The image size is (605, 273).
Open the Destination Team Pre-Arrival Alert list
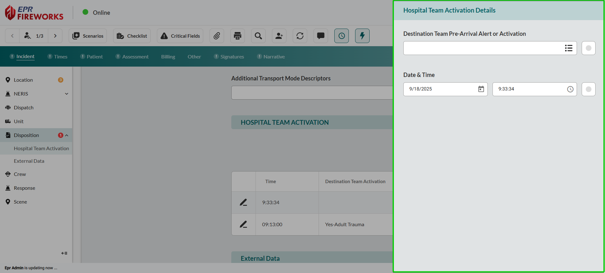click(568, 48)
